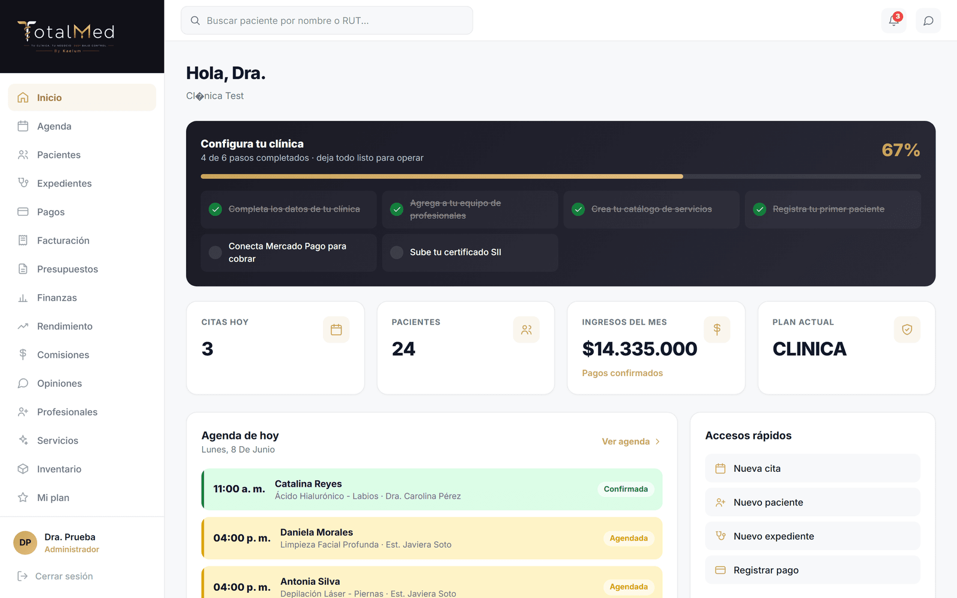Select Profesionales label in sidebar
The width and height of the screenshot is (957, 598).
click(67, 412)
